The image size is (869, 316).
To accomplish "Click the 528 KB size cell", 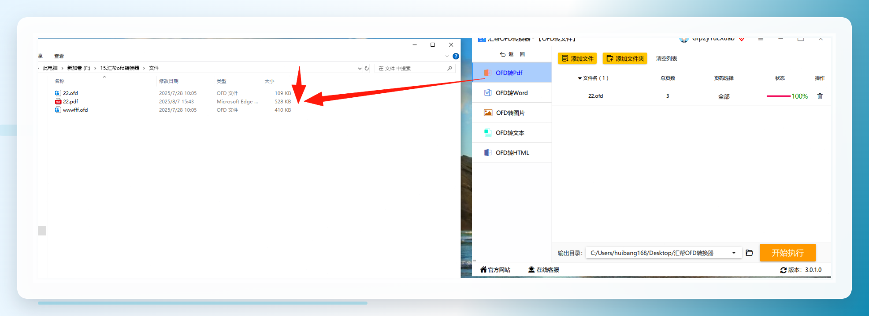I will click(282, 102).
